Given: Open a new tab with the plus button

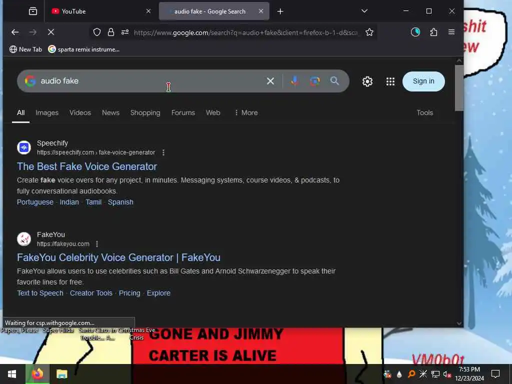Looking at the screenshot, I should click(x=280, y=11).
